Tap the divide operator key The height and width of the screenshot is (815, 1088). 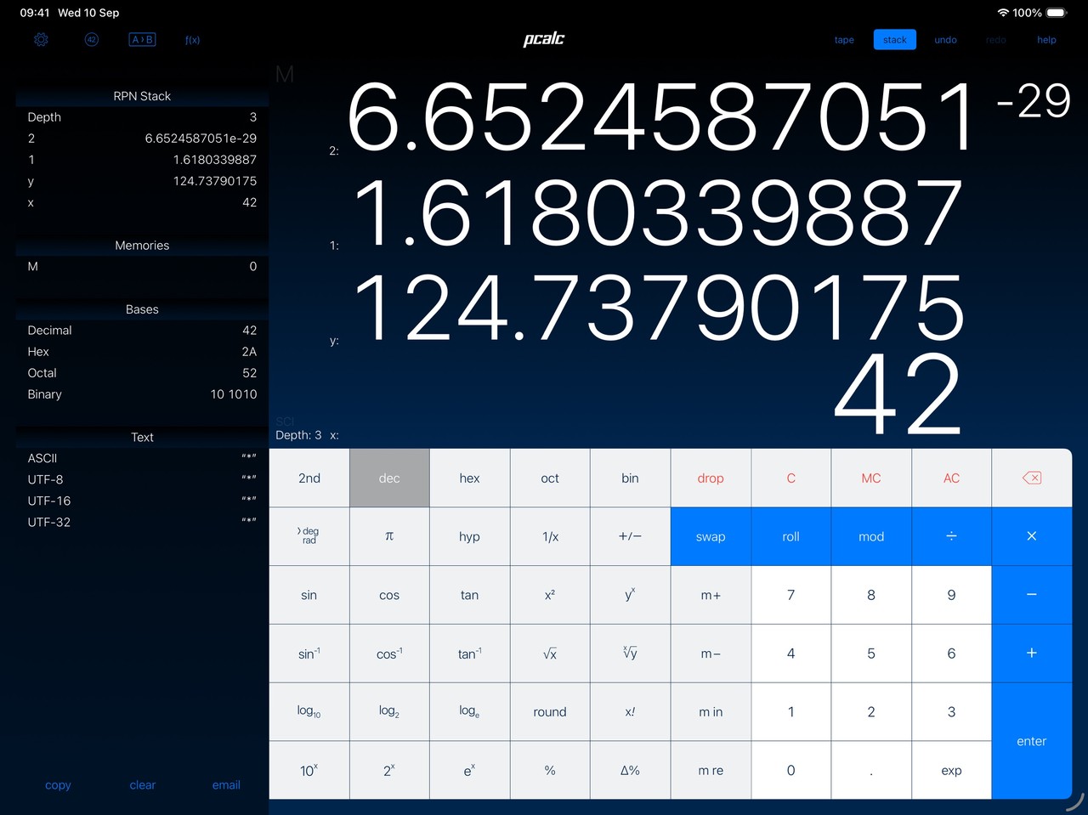[x=951, y=536]
